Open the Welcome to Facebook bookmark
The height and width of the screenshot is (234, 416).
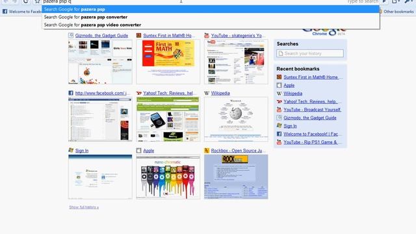coord(21,12)
